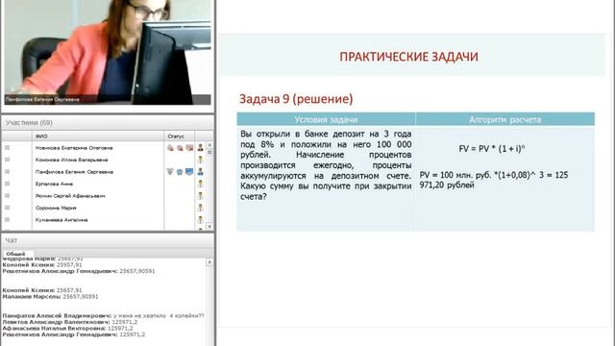The height and width of the screenshot is (346, 615).
Task: Click Афанасьева Наталья's chat message 125971,2
Action: (67, 328)
